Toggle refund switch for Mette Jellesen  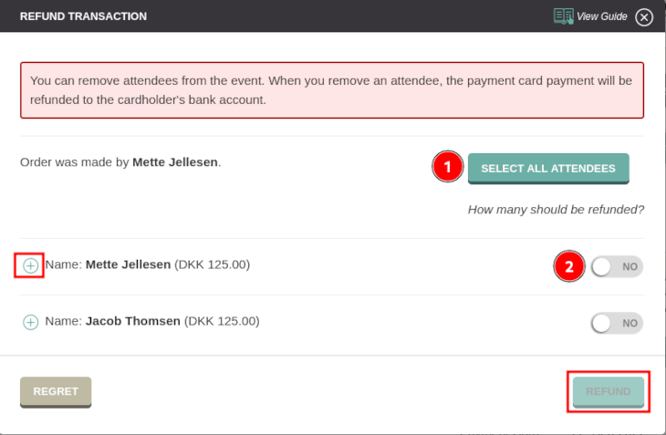[x=617, y=266]
